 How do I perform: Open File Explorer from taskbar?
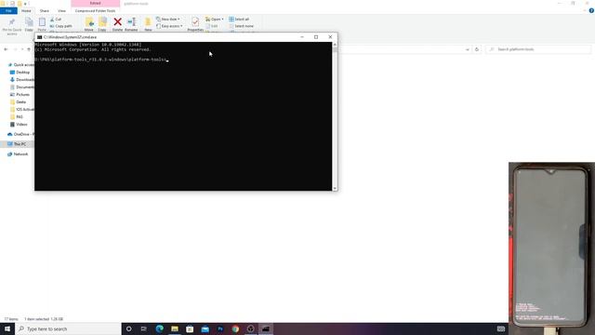pyautogui.click(x=175, y=328)
